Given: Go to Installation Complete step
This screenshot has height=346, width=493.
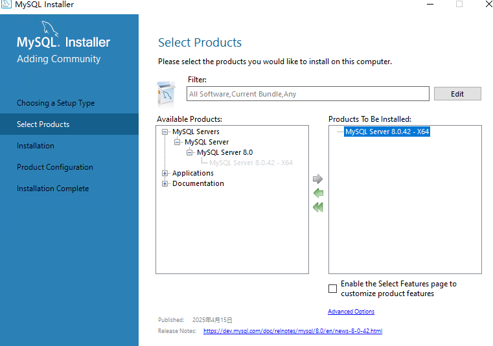Looking at the screenshot, I should 53,189.
